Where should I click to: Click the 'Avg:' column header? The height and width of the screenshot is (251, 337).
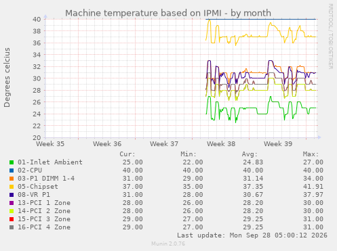tap(250, 154)
